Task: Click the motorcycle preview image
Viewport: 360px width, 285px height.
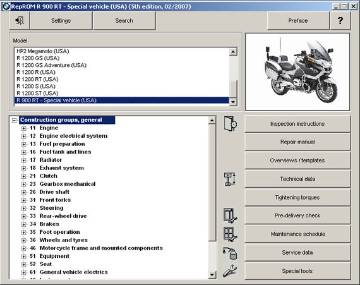Action: [x=297, y=72]
